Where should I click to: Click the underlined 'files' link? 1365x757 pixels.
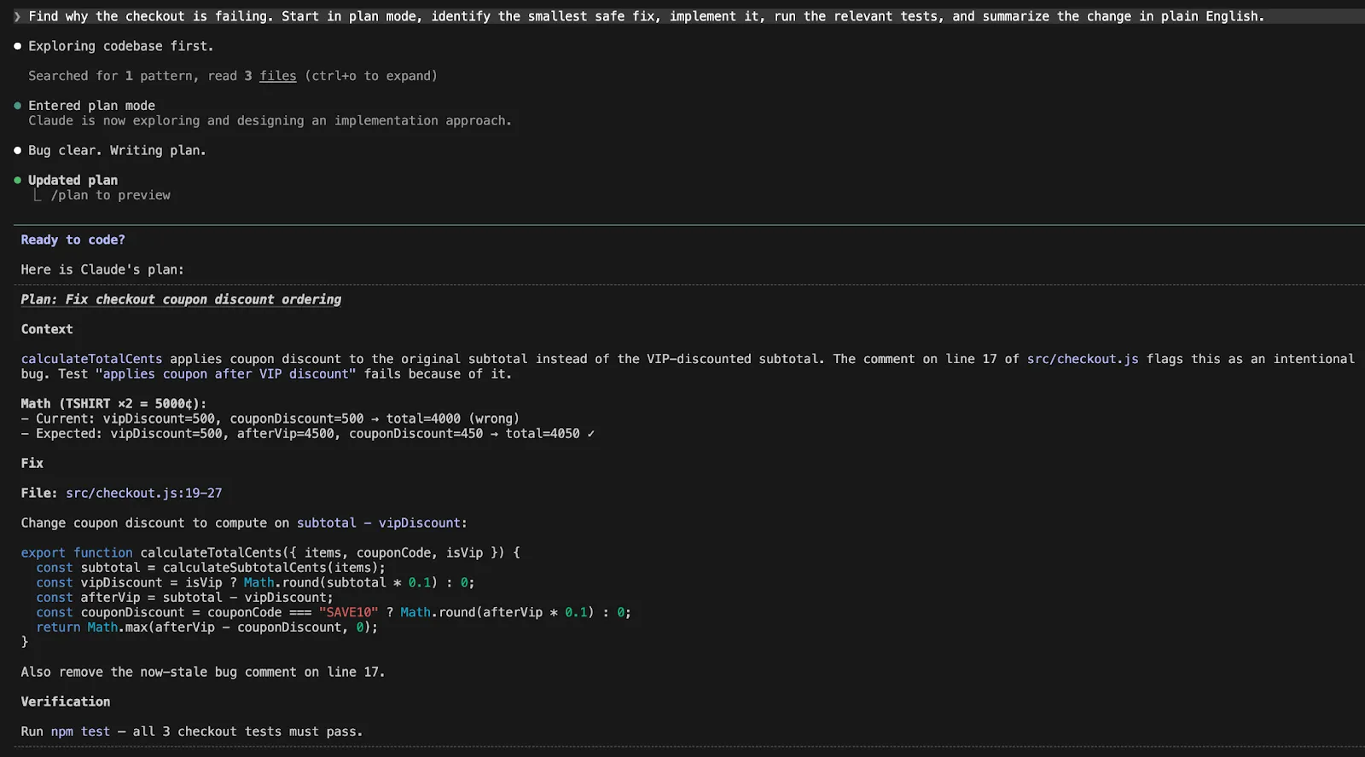coord(278,76)
